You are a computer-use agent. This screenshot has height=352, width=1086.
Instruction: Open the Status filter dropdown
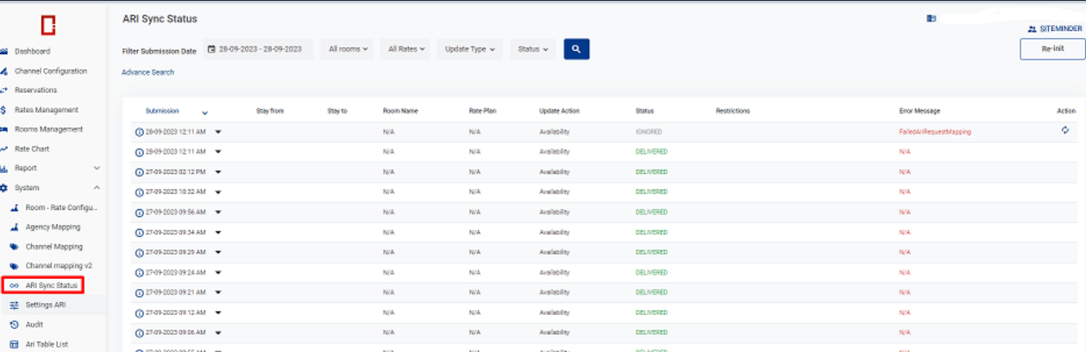(533, 49)
